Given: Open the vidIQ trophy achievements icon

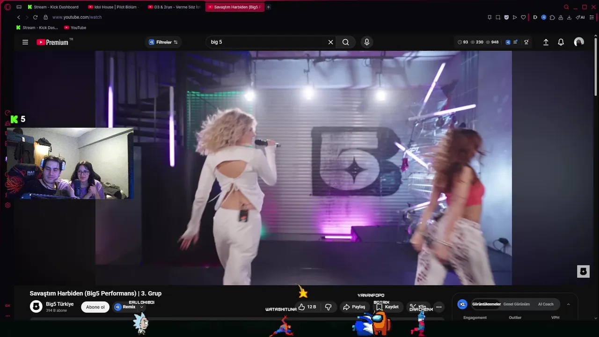Looking at the screenshot, I should point(526,42).
